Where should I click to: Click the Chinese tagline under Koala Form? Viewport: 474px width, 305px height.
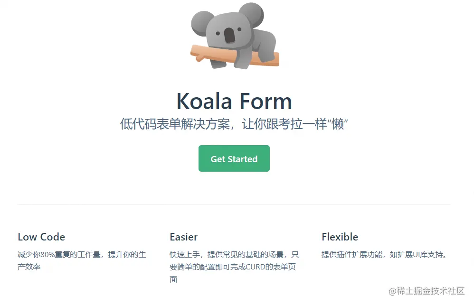point(234,122)
